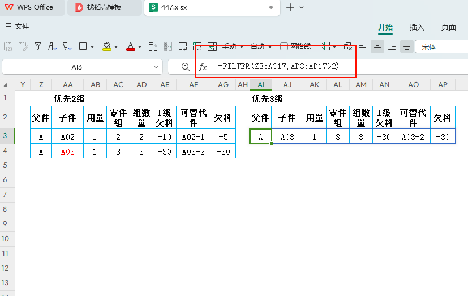Click the A02 cell
The image size is (468, 296).
(68, 137)
